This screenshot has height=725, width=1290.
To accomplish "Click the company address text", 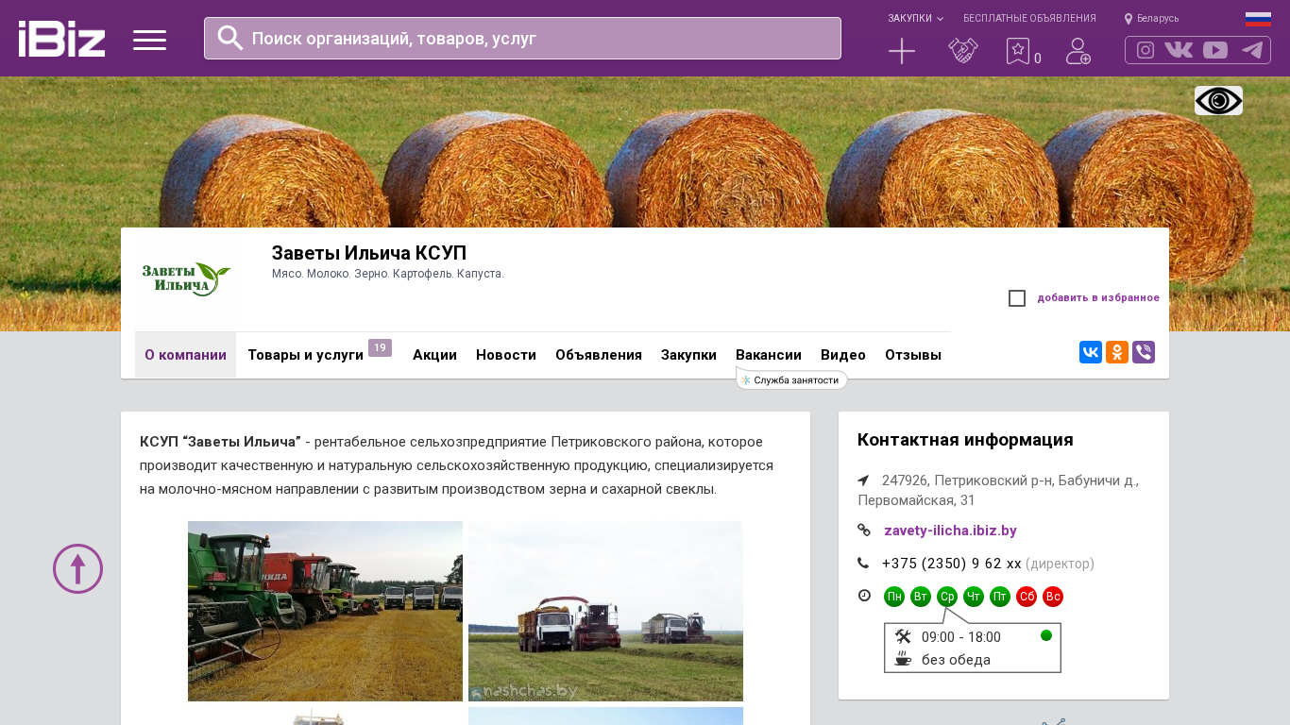I will [x=998, y=490].
